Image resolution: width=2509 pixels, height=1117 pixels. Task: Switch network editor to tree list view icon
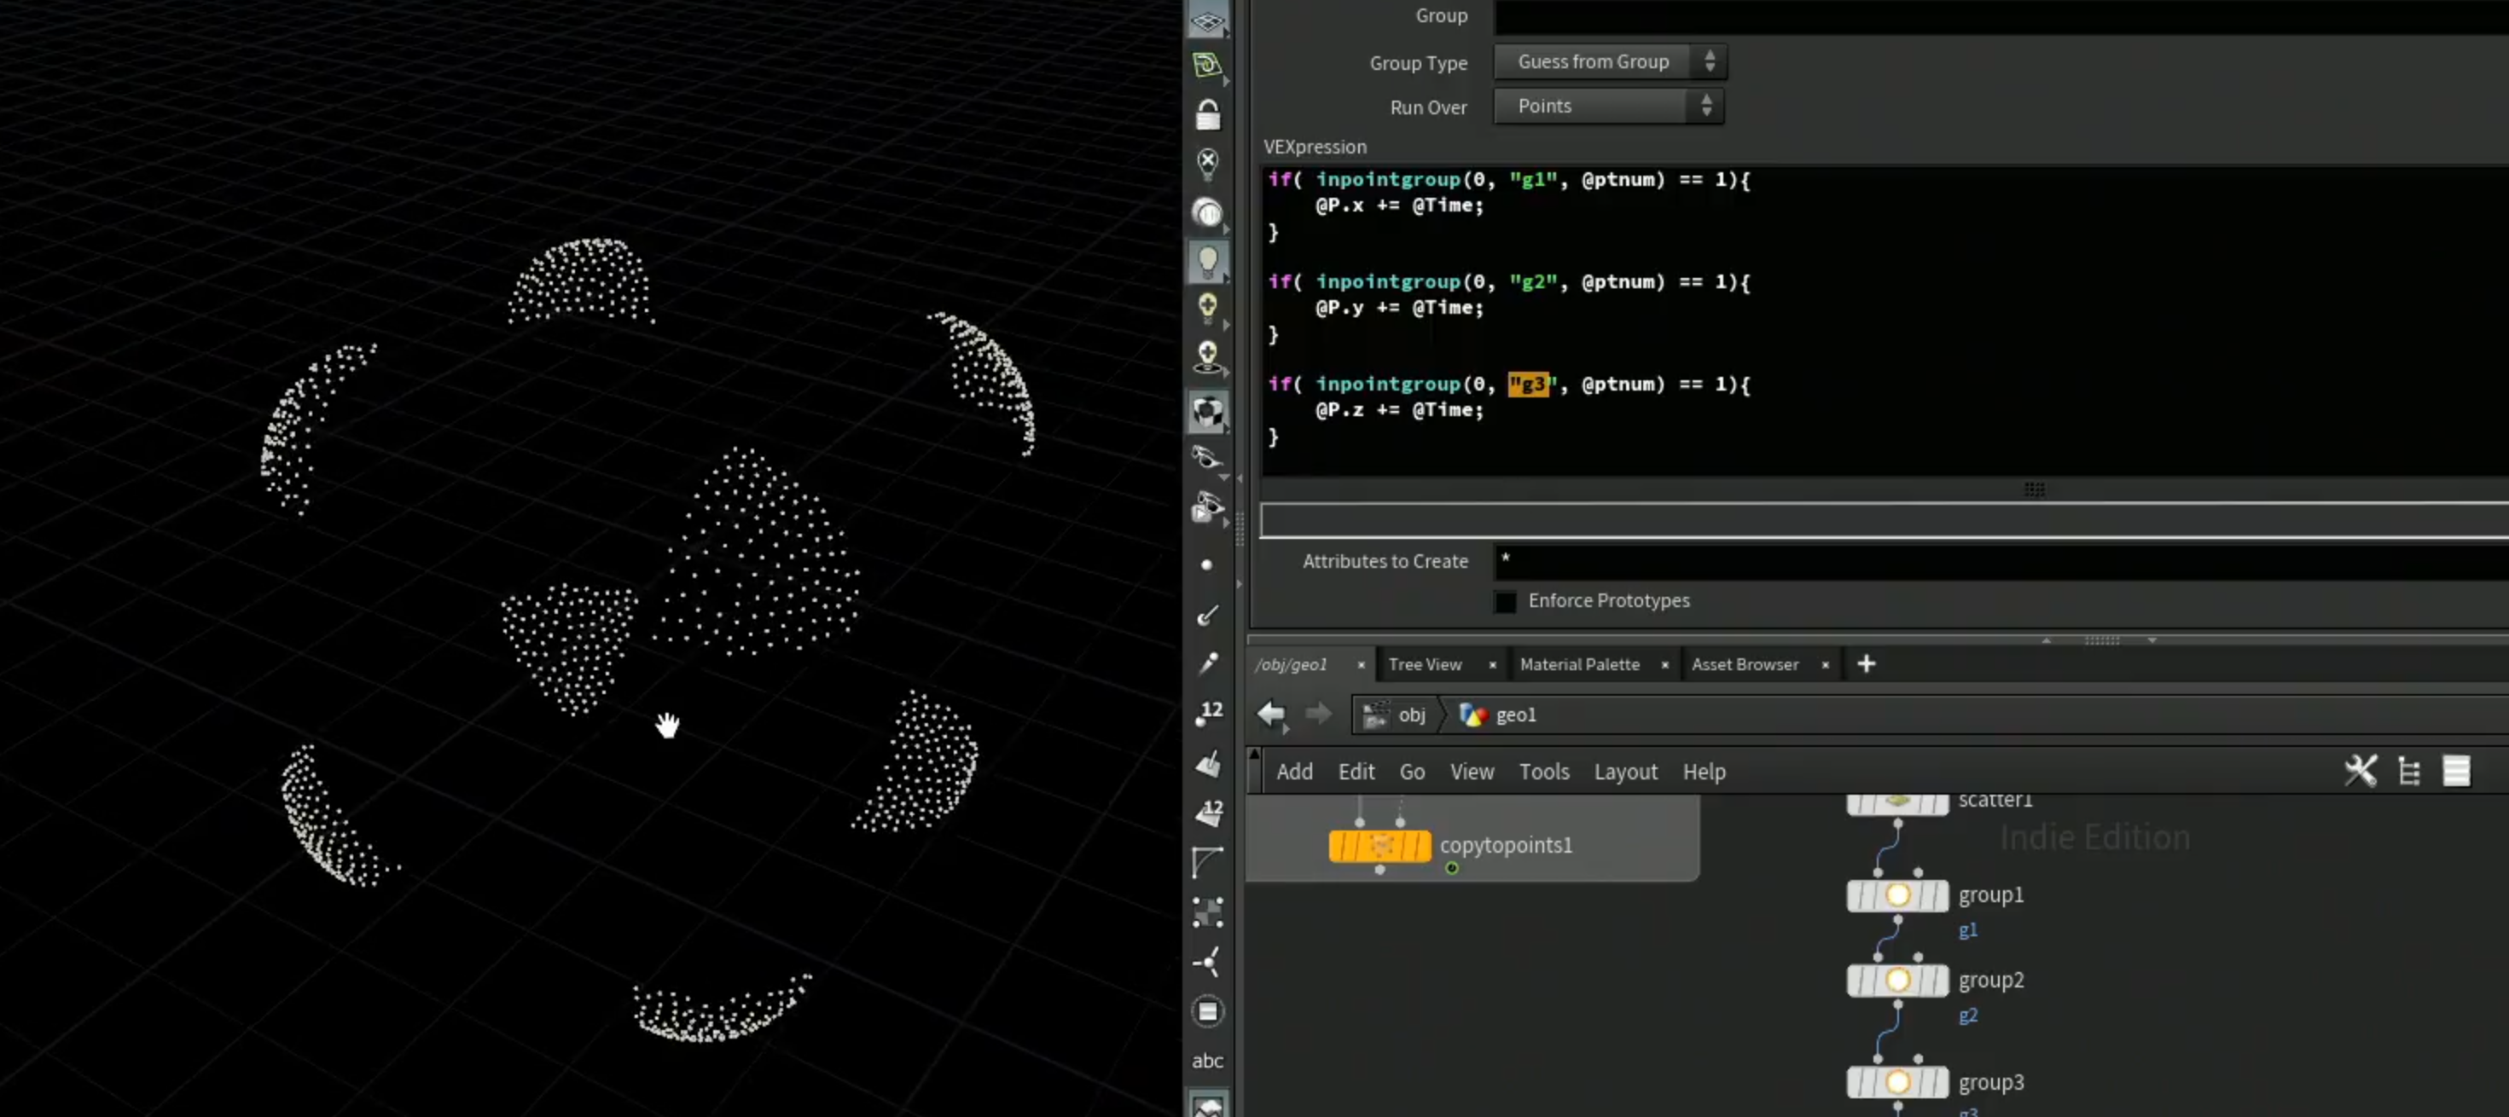click(2408, 770)
